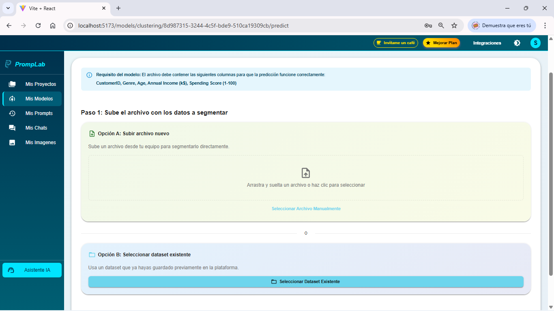Open Mis Imagenes section
Image resolution: width=554 pixels, height=311 pixels.
click(32, 143)
